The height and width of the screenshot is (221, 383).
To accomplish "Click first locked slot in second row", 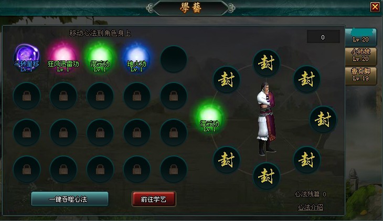I will tap(27, 96).
